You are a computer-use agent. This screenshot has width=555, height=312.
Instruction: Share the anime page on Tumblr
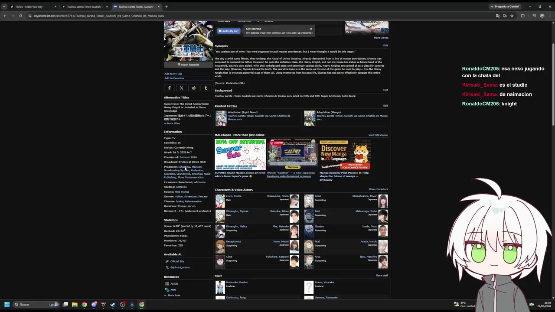pyautogui.click(x=206, y=88)
